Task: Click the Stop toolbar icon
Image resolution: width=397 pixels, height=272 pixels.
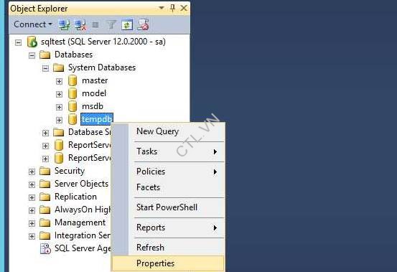Action: click(95, 25)
